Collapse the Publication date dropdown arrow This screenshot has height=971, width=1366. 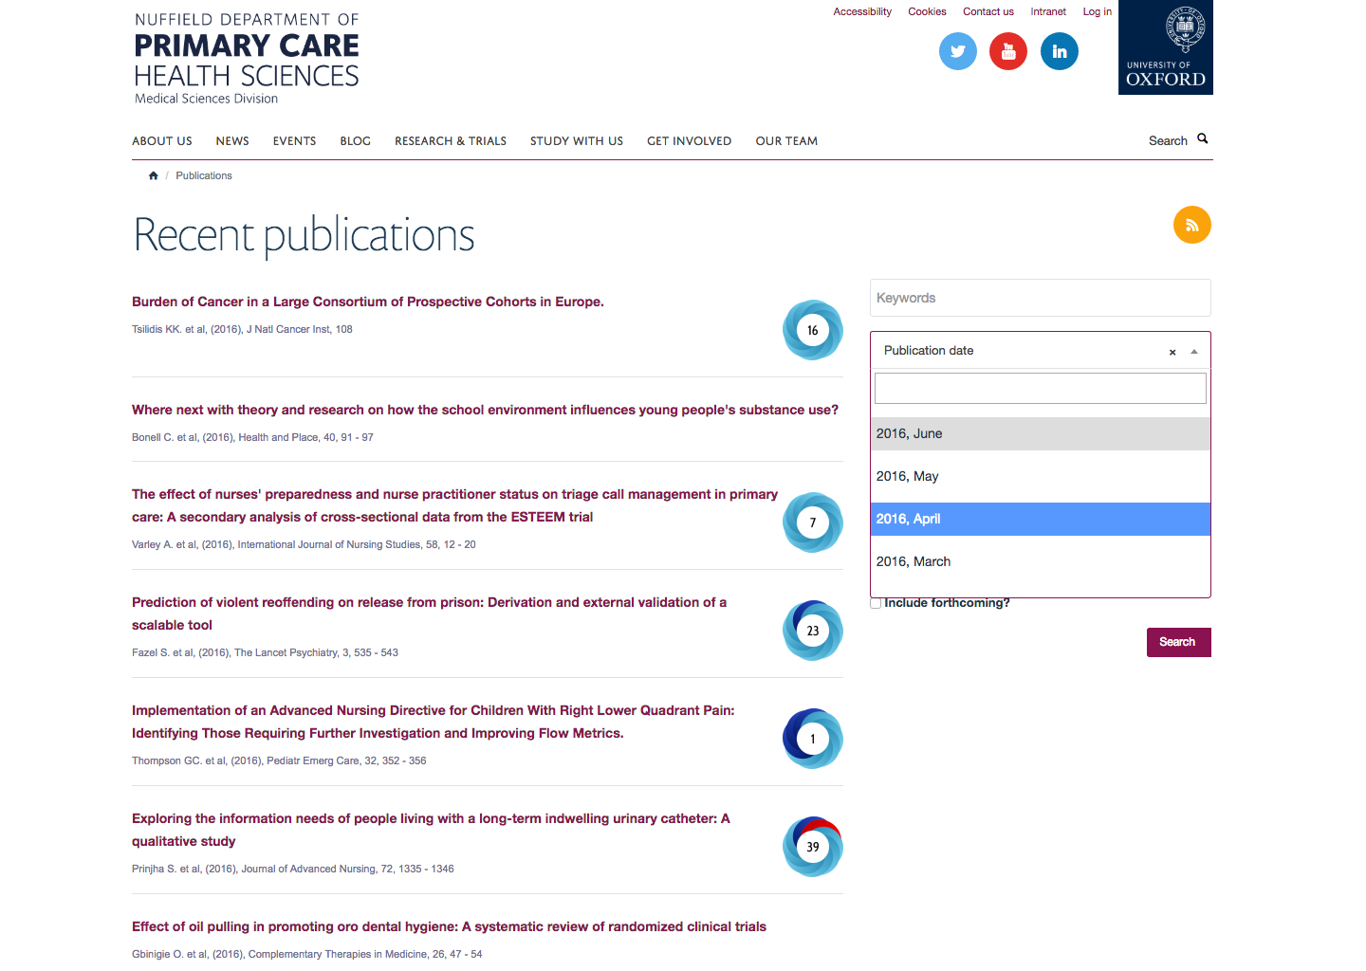pos(1194,352)
